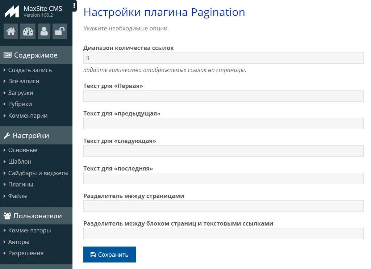Go to Все записи
Screen dimensions: 371x269
coord(24,81)
